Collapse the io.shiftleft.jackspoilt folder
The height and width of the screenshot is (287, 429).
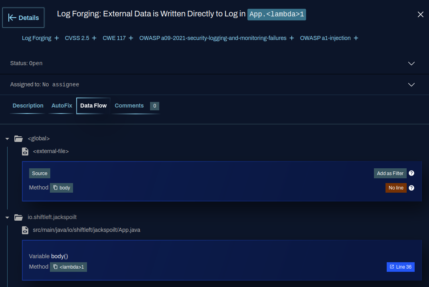[7, 217]
